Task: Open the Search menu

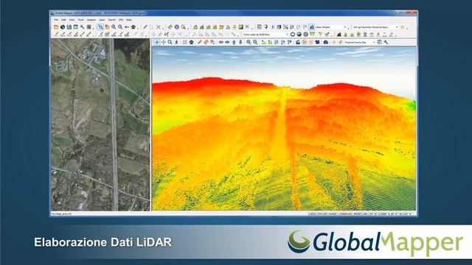Action: coord(111,20)
